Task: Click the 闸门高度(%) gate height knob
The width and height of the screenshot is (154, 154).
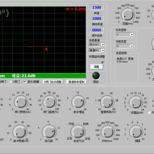Action: [50, 102]
